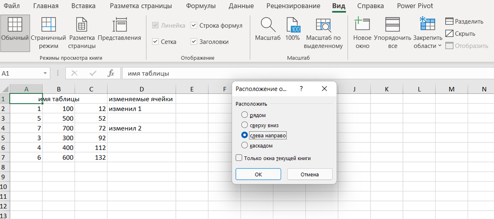Expand the Name Box dropdown

pos(45,73)
